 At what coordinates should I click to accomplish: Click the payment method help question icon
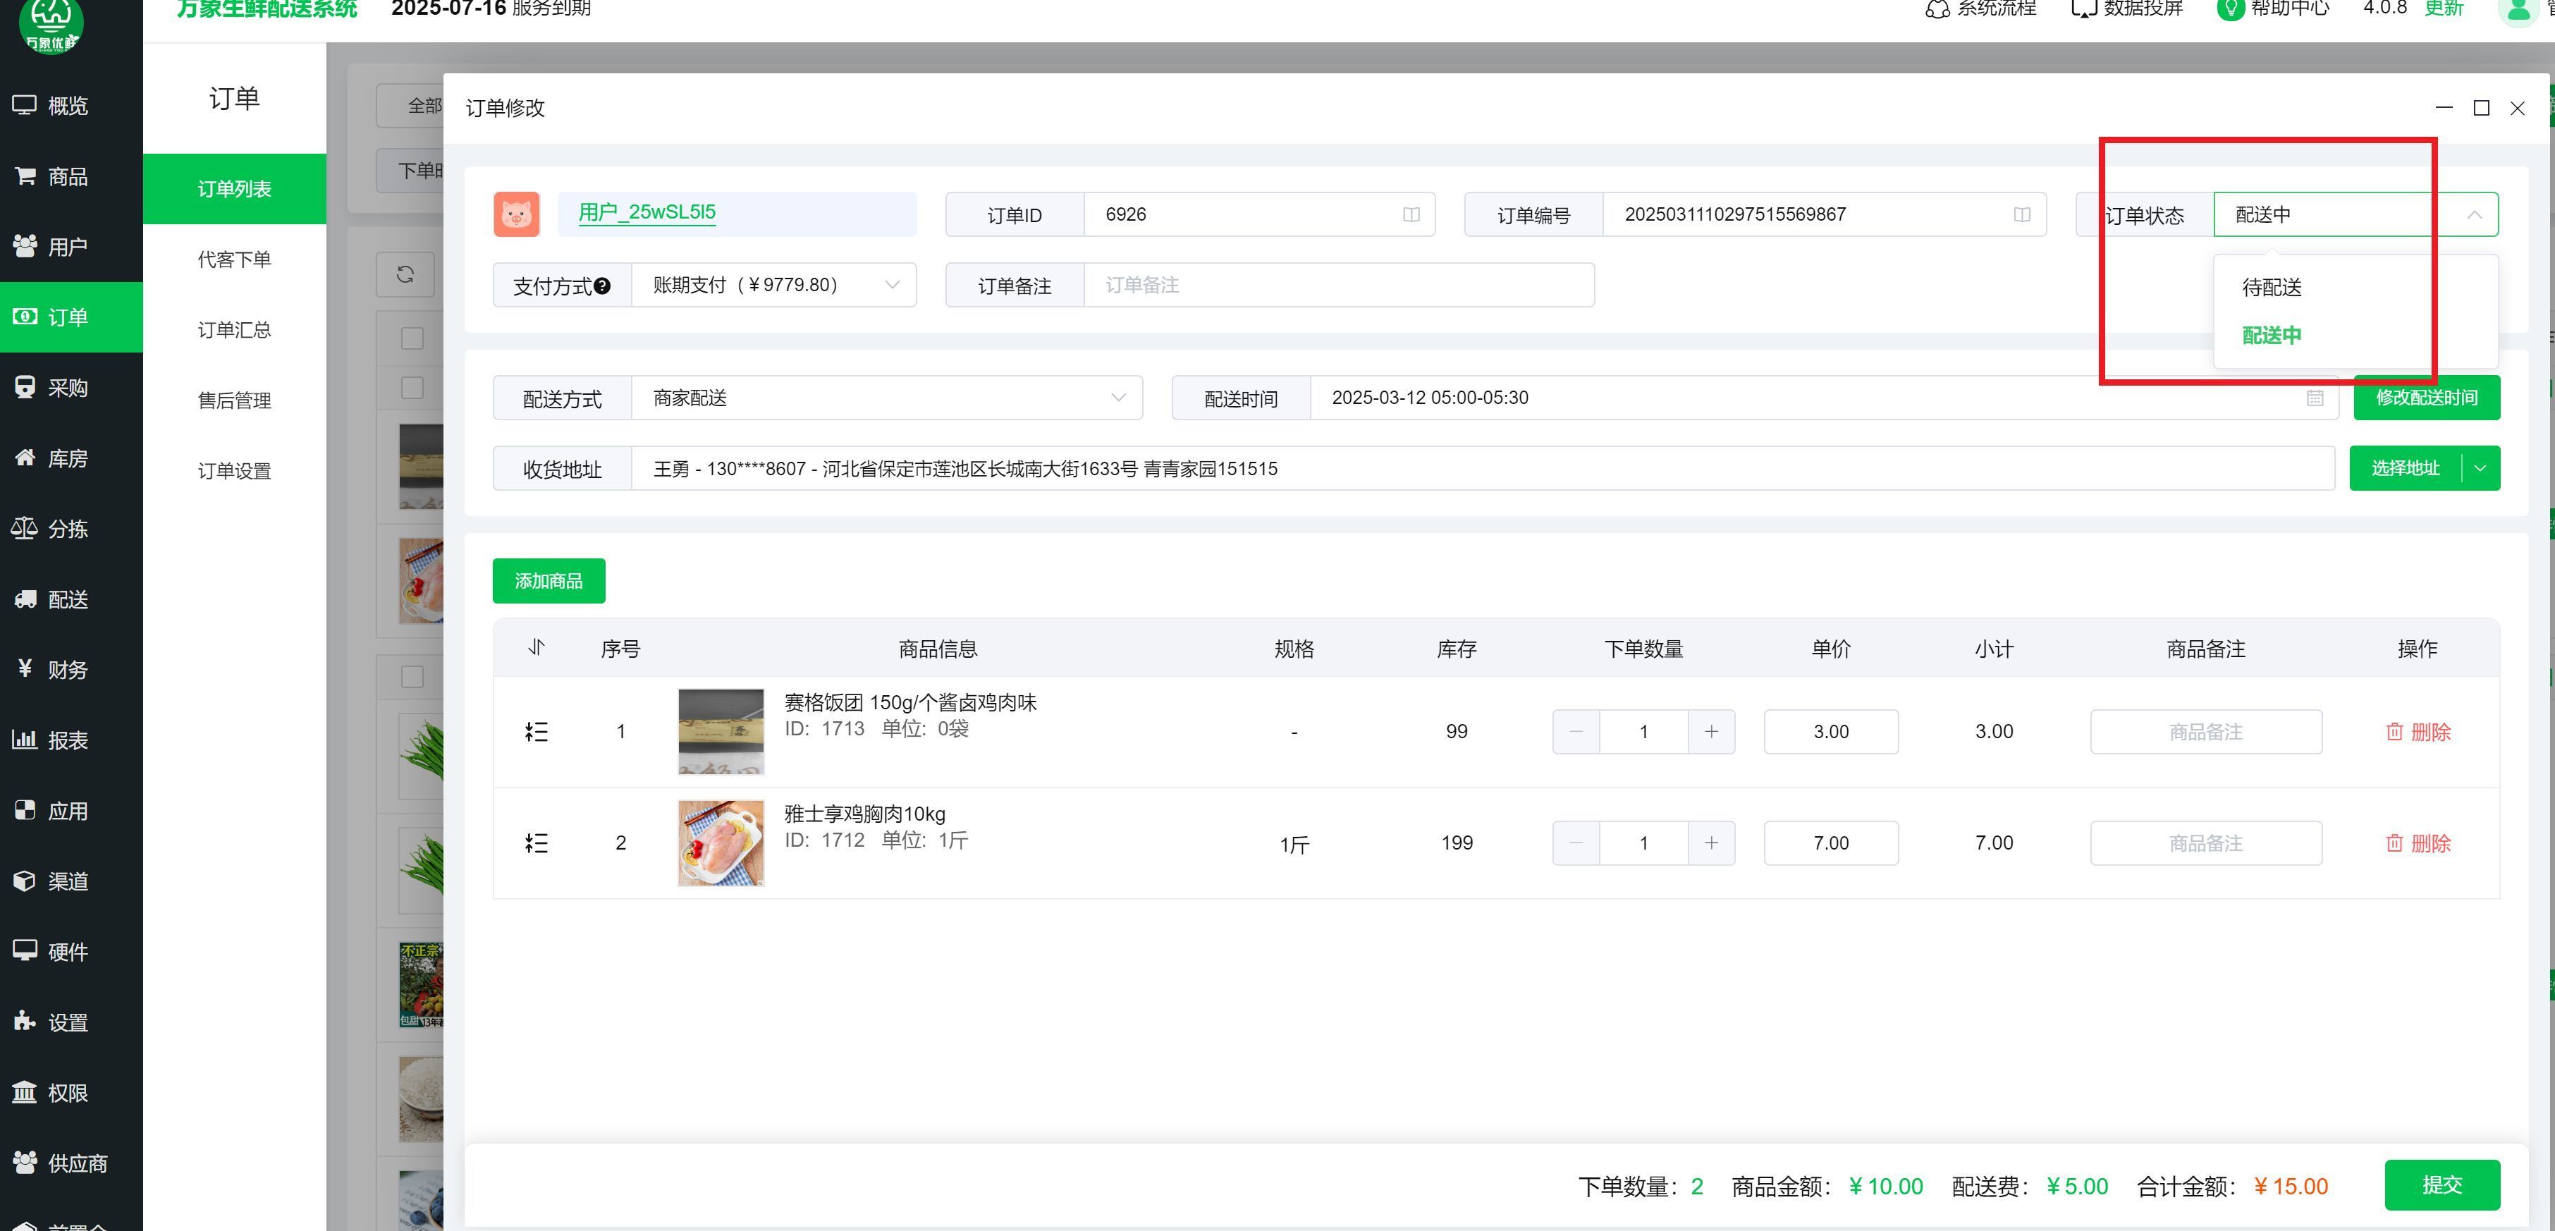point(602,287)
